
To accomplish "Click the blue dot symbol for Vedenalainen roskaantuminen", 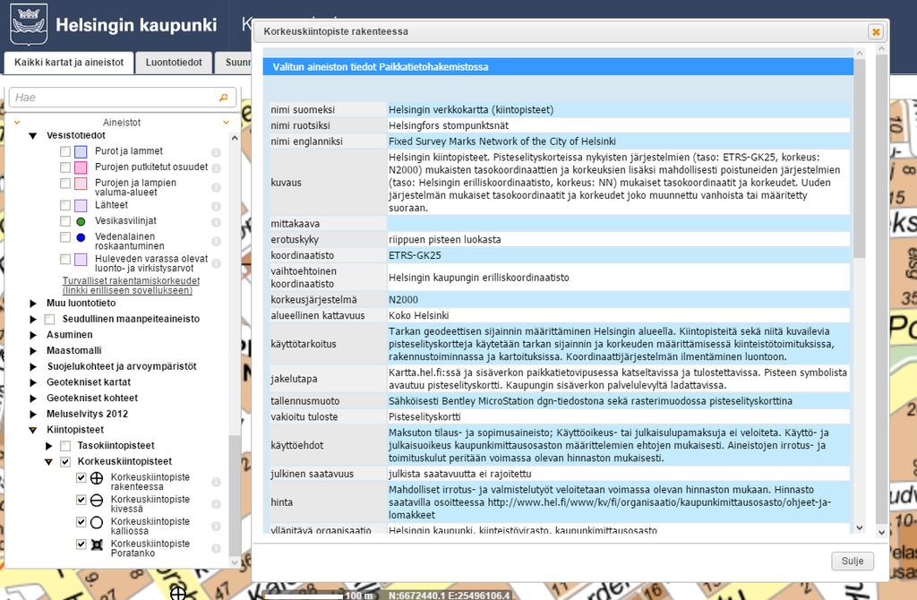I will pyautogui.click(x=81, y=237).
